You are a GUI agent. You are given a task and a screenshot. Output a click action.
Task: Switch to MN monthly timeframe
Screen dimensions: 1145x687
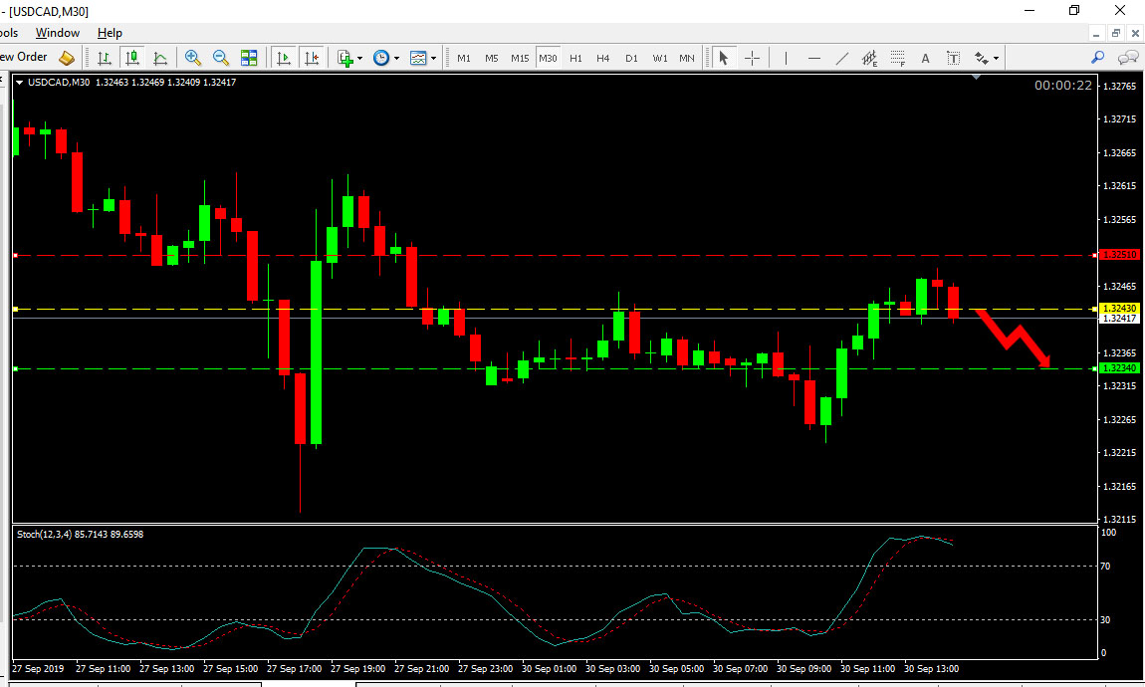coord(687,58)
